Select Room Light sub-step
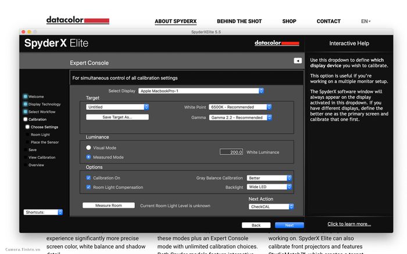The width and height of the screenshot is (407, 254). click(40, 135)
